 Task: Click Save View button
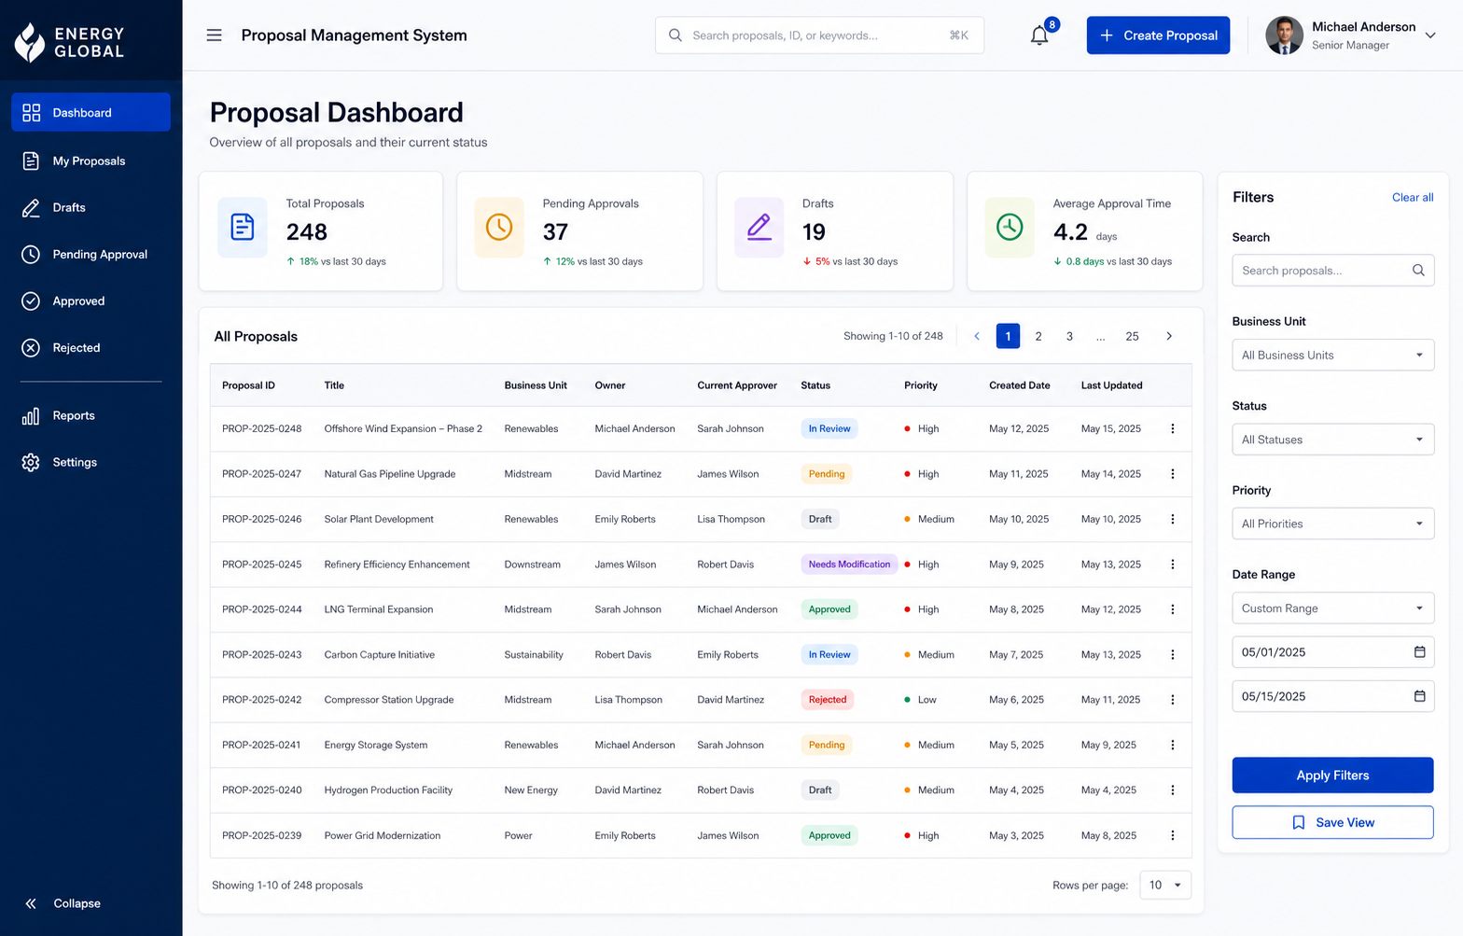pos(1332,822)
